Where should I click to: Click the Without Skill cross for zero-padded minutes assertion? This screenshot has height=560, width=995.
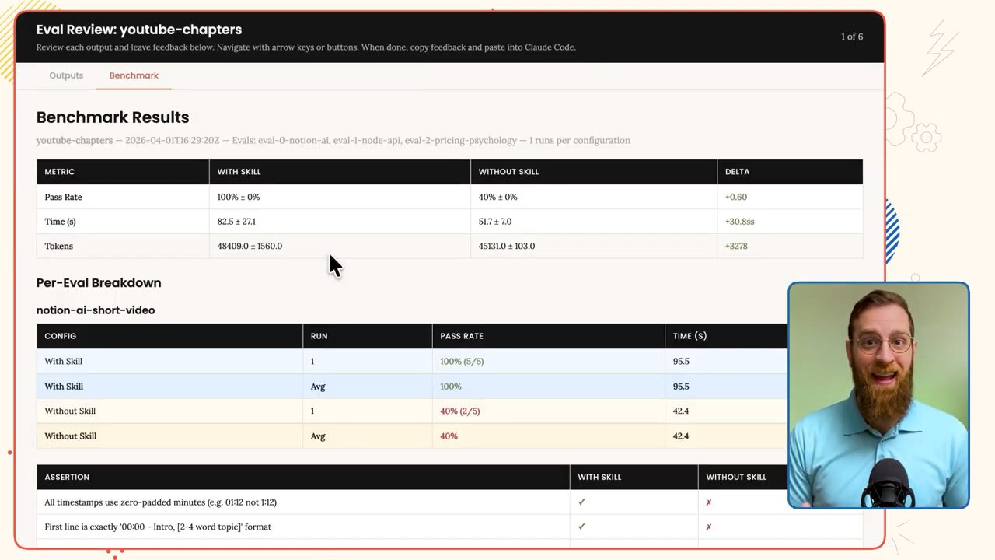click(709, 502)
